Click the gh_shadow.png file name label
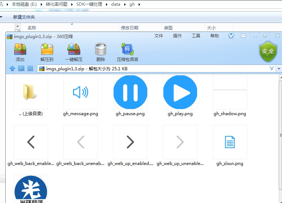Viewport: 282px width, 203px height. tap(230, 114)
